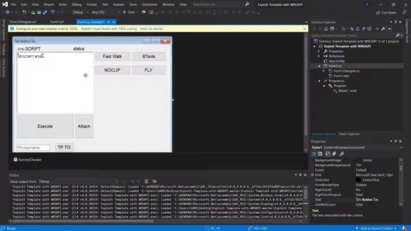The width and height of the screenshot is (411, 231).
Task: Click the Save icon in toolbar
Action: point(39,12)
